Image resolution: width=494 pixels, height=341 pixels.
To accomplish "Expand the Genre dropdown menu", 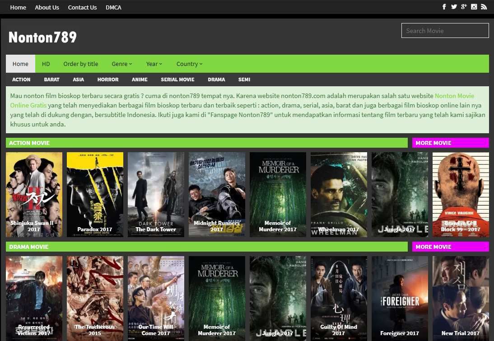I will tap(121, 64).
